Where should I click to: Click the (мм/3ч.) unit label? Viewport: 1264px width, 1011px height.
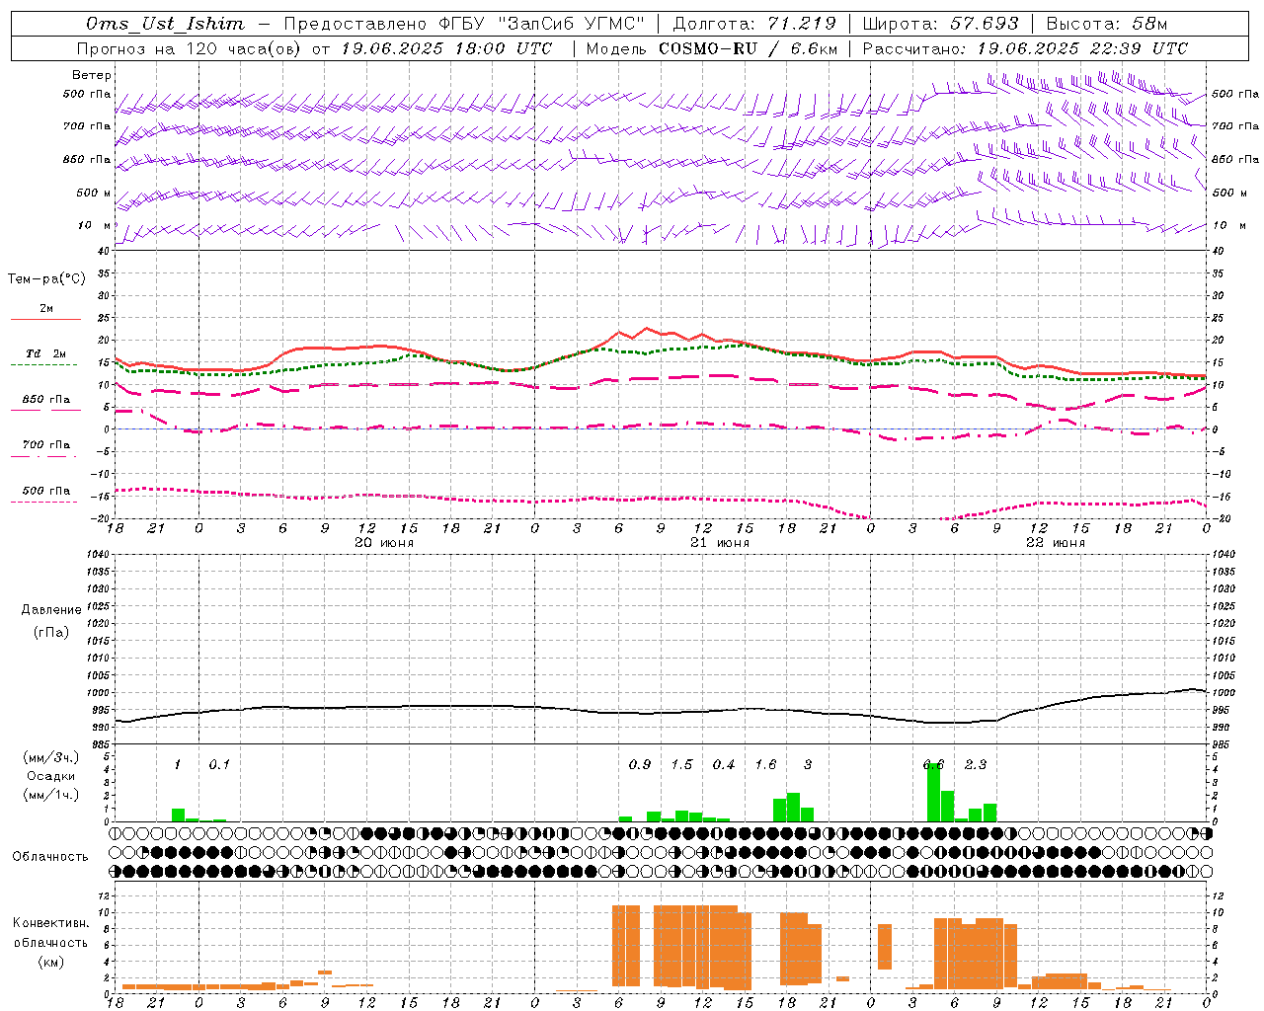50,758
